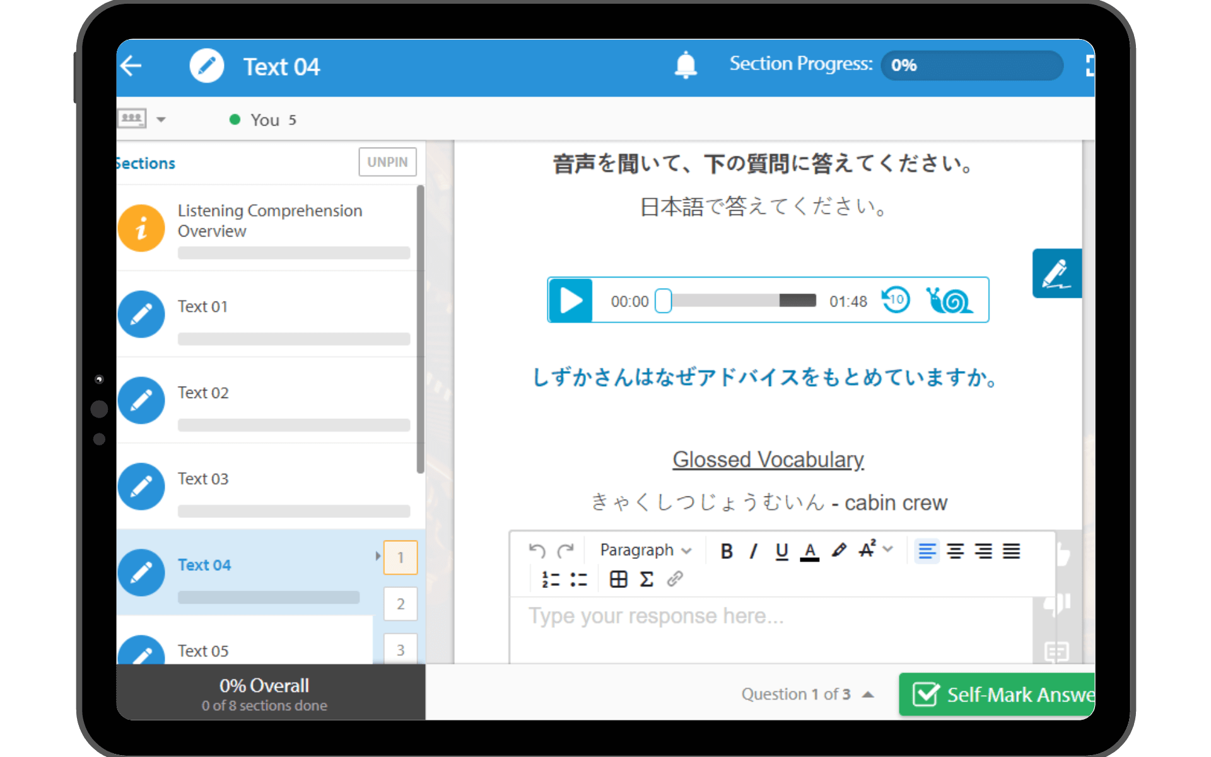The image size is (1211, 757).
Task: Go back using the arrow
Action: [132, 66]
